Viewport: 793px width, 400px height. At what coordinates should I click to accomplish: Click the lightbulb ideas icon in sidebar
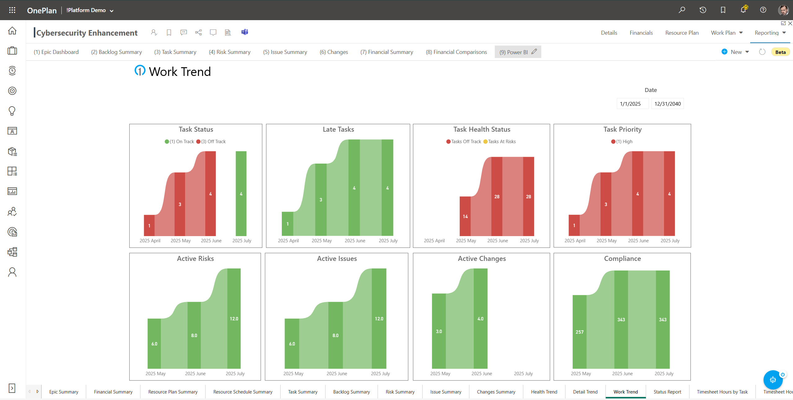tap(12, 111)
